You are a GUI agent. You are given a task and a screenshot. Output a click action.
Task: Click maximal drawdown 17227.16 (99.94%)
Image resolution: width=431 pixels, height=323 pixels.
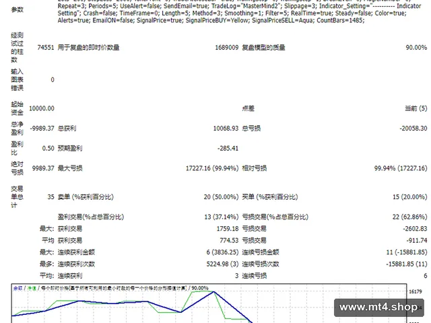pyautogui.click(x=212, y=168)
